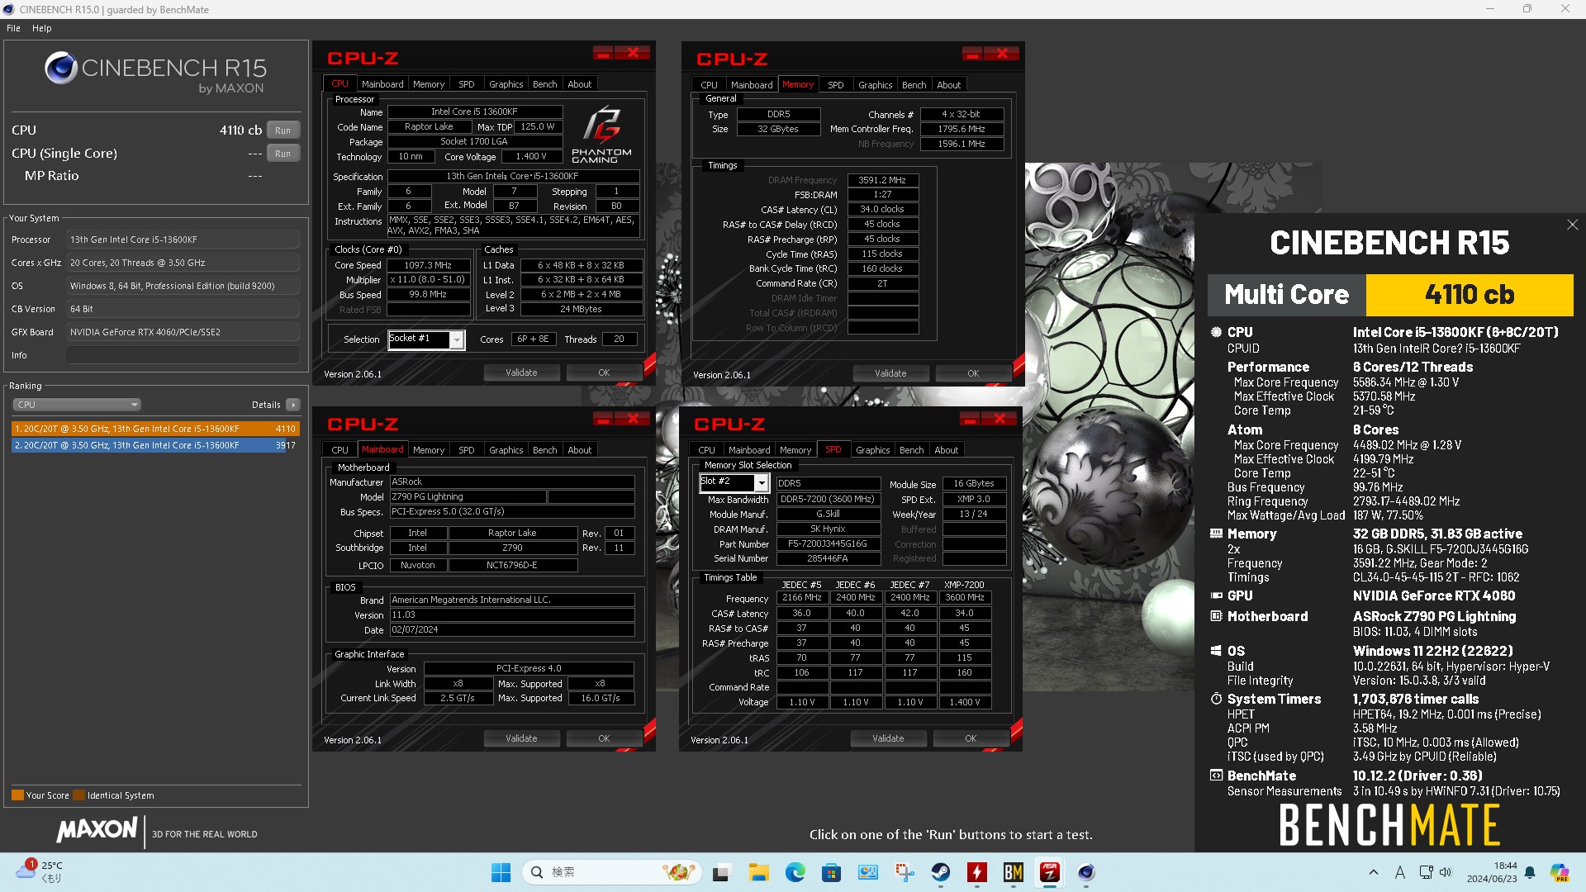This screenshot has width=1586, height=892.
Task: Open Windows Start menu
Action: tap(501, 872)
